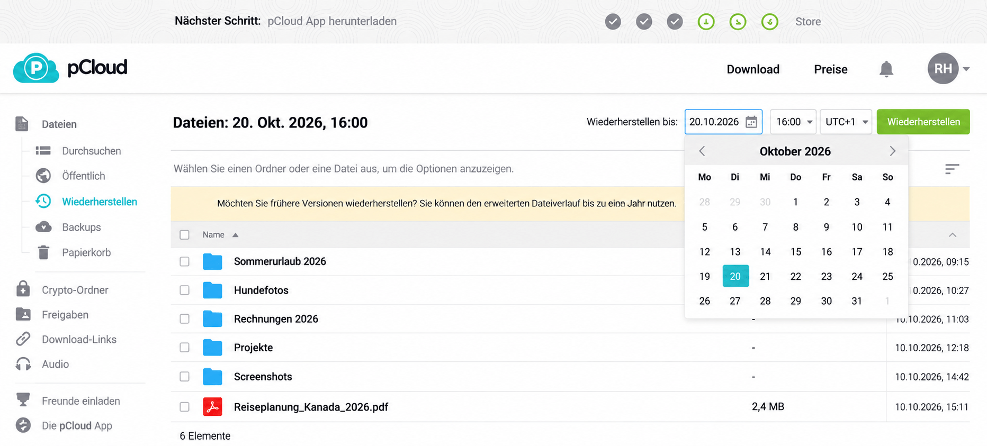This screenshot has height=446, width=987.
Task: Click the Durchsuchen list icon
Action: tap(43, 151)
